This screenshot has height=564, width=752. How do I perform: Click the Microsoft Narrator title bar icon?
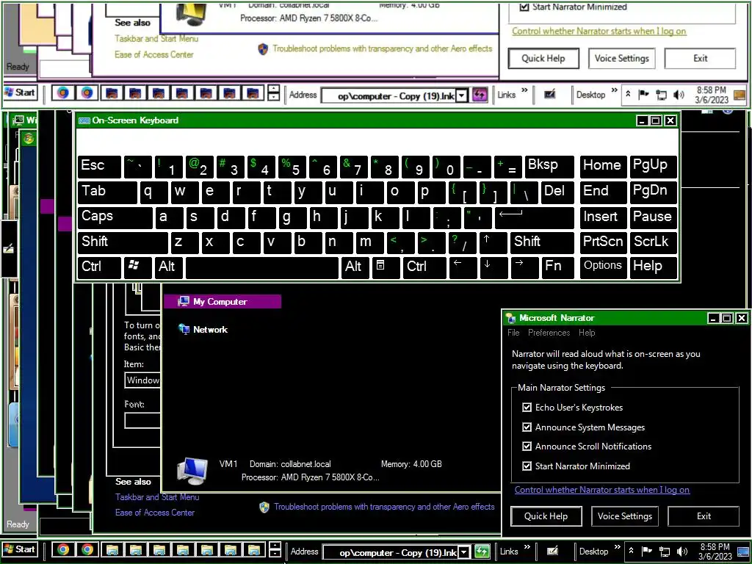(511, 318)
